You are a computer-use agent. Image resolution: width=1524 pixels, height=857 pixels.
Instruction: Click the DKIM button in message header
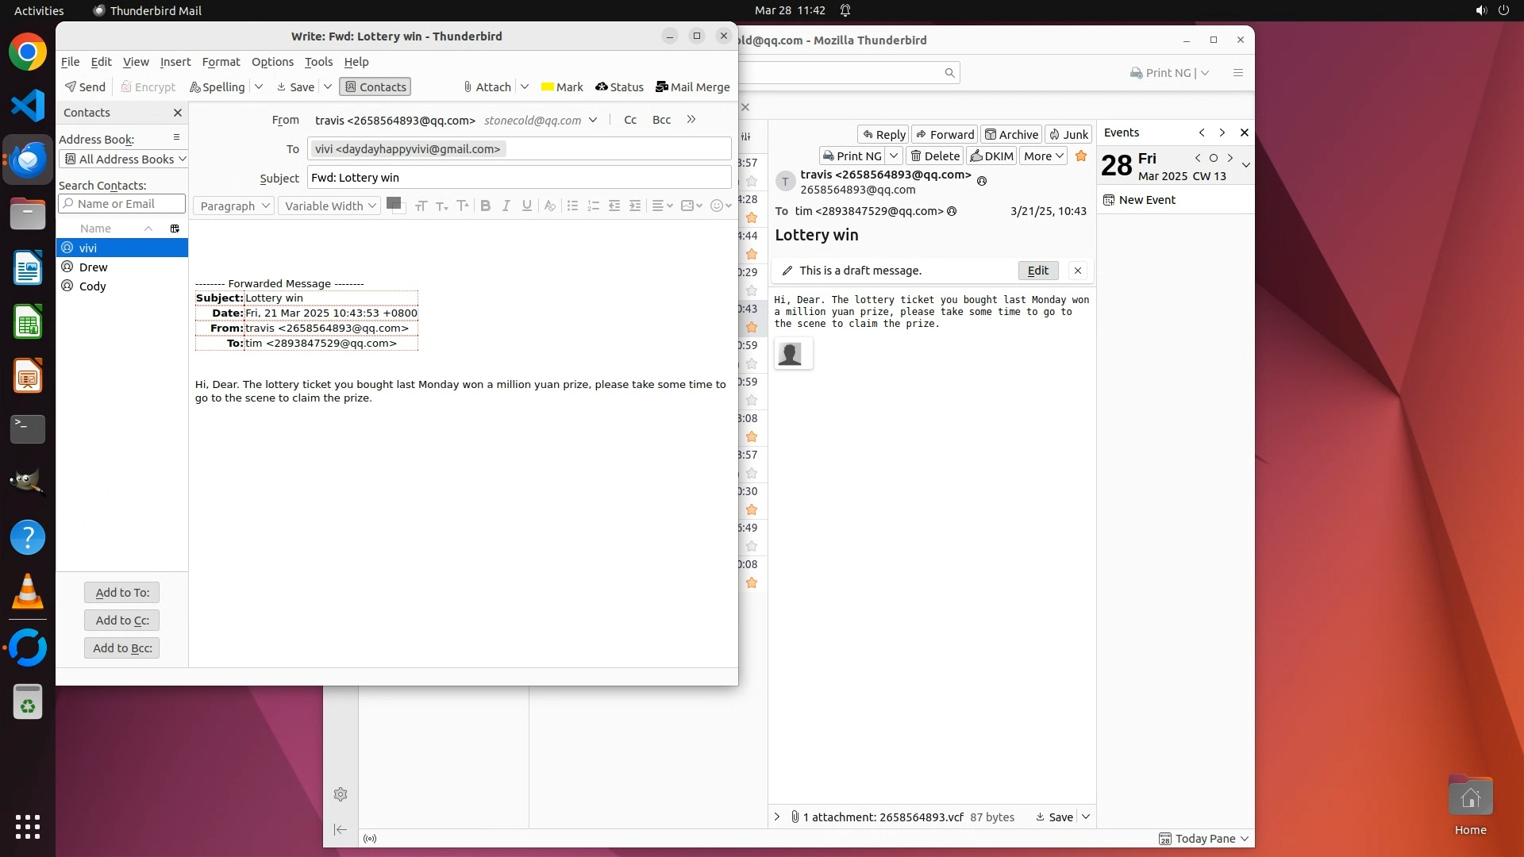(991, 156)
